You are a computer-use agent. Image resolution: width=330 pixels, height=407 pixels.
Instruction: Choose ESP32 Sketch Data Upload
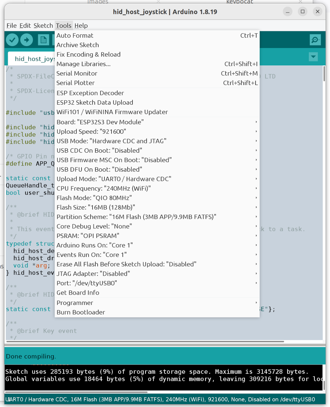(157, 102)
